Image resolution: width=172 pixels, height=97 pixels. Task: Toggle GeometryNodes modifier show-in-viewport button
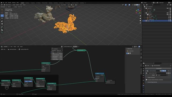click(x=164, y=71)
